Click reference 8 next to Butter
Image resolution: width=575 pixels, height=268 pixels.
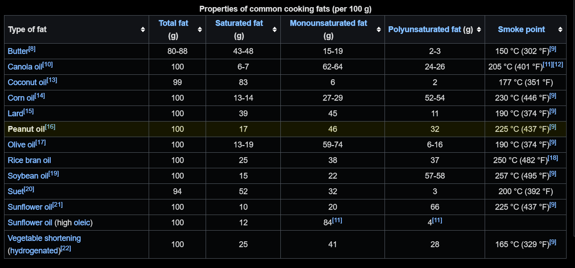[x=32, y=49]
